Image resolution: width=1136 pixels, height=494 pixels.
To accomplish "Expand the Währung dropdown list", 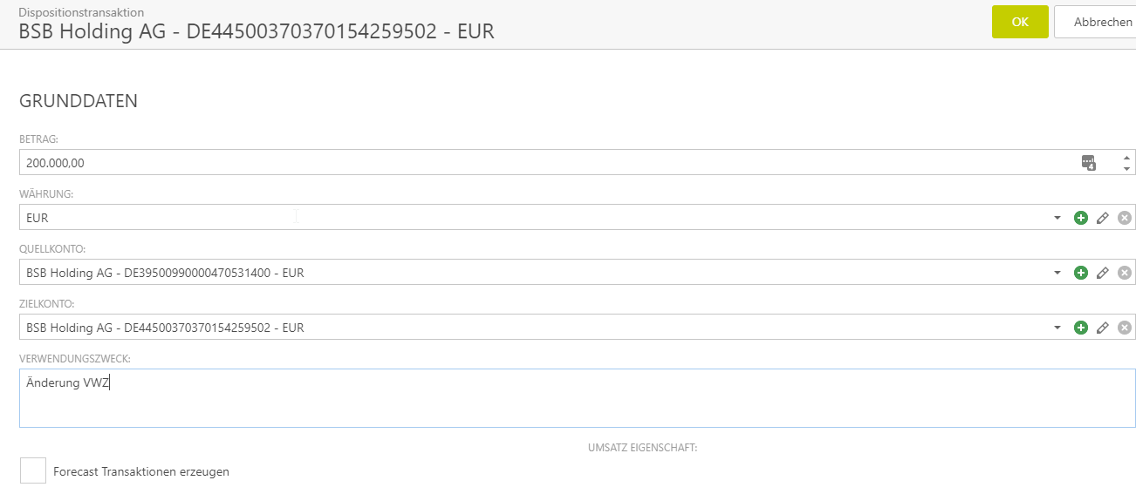I will (1057, 218).
